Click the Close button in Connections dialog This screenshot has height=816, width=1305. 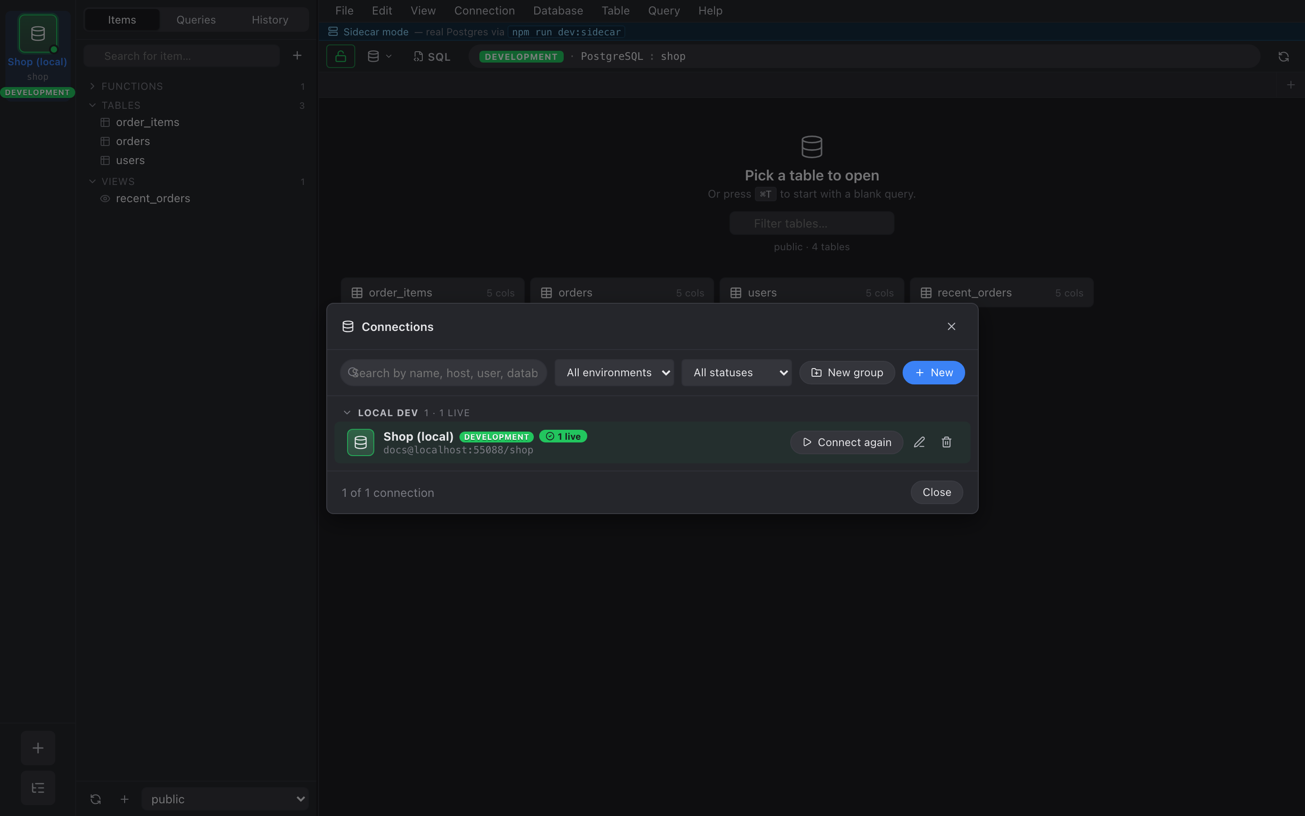pyautogui.click(x=937, y=492)
